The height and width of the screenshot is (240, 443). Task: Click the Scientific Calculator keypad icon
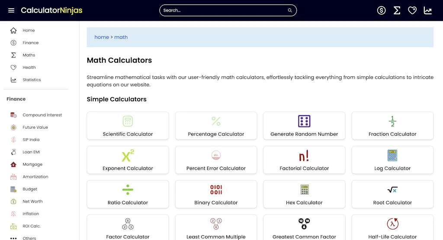click(x=128, y=121)
